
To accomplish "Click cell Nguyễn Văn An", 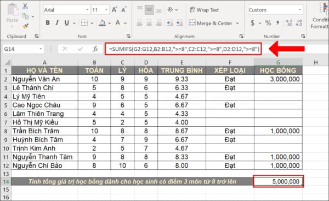I will tap(45, 79).
